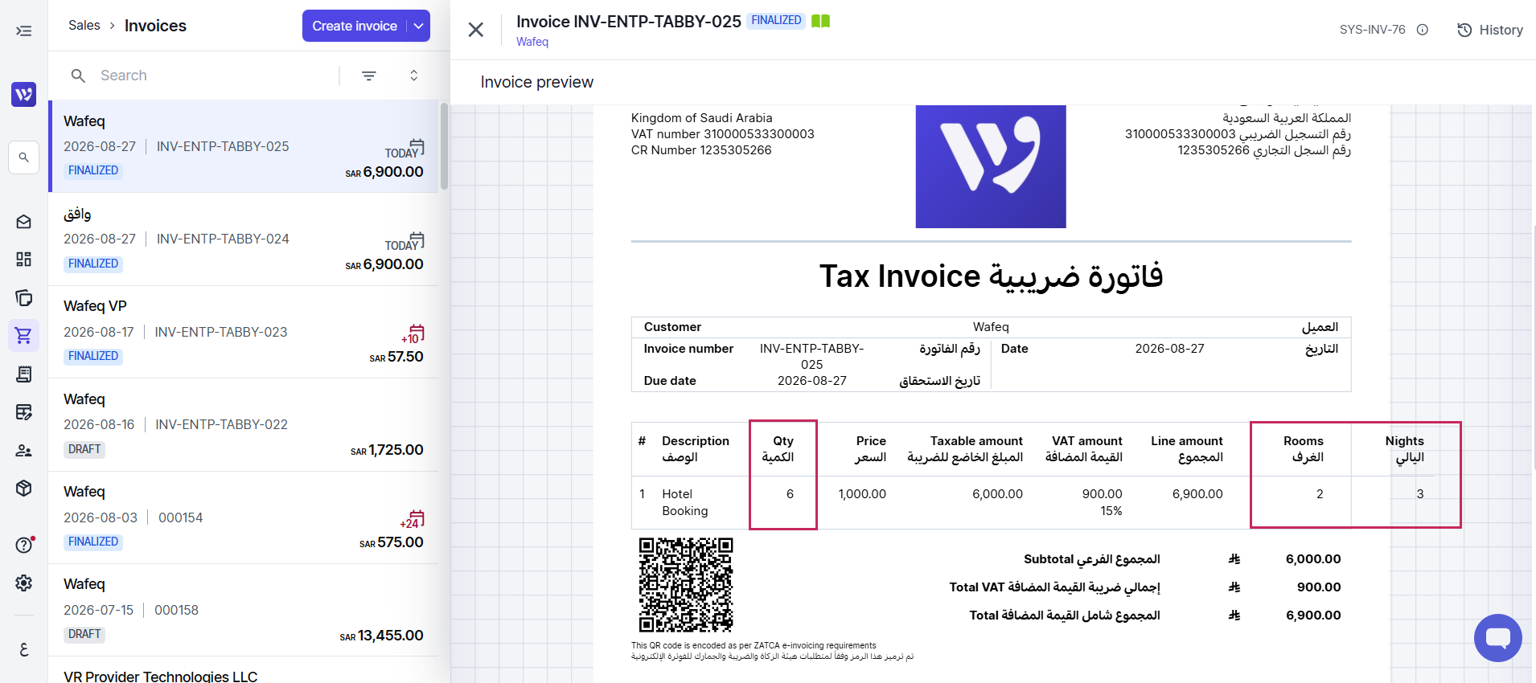Screen dimensions: 1536x683
Task: Click the +10 overdue calendar icon
Action: tap(413, 333)
